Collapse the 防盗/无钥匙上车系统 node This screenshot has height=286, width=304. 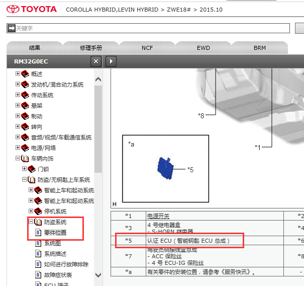[x=24, y=179]
